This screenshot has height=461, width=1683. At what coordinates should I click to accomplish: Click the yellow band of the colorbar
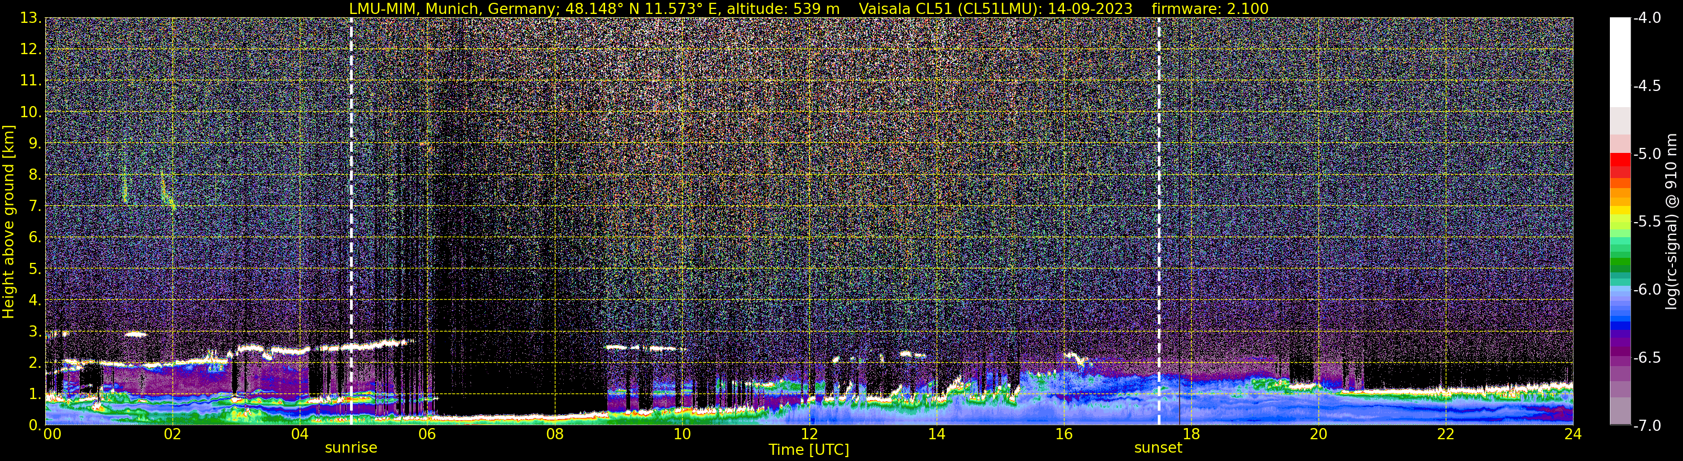(x=1620, y=211)
